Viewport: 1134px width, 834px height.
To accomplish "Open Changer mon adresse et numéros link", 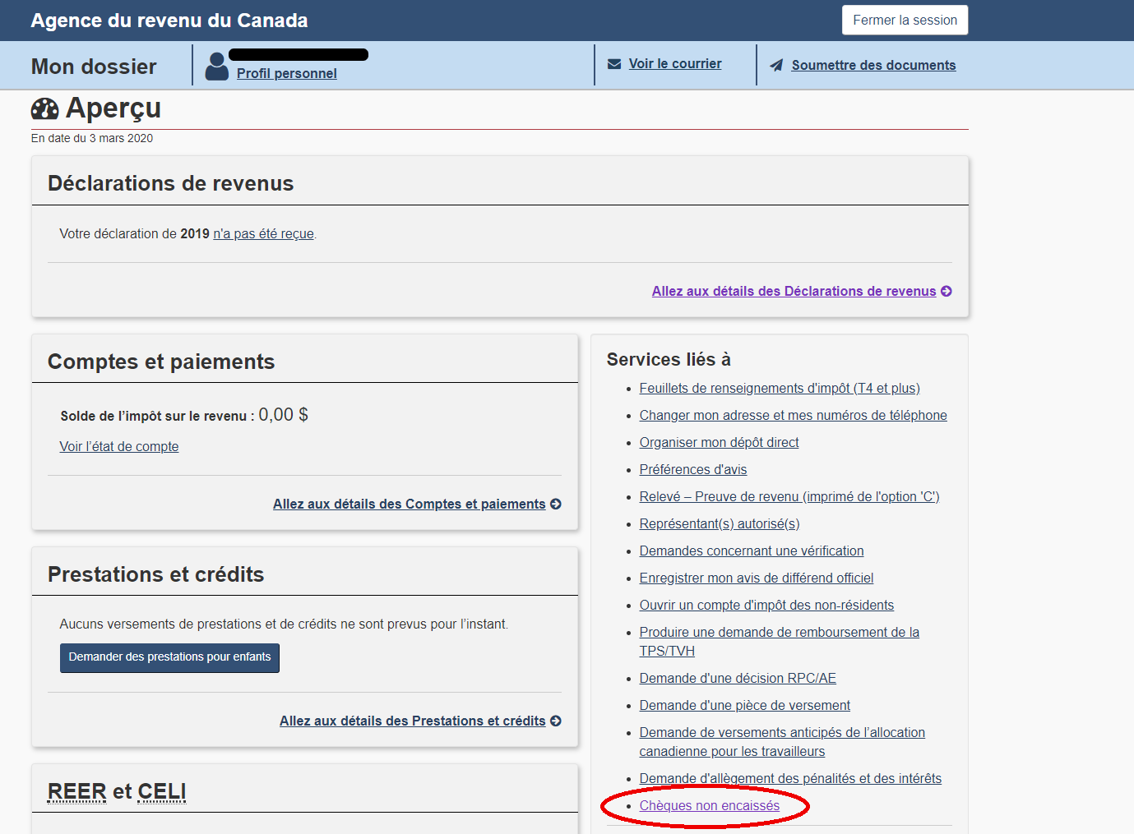I will 793,416.
